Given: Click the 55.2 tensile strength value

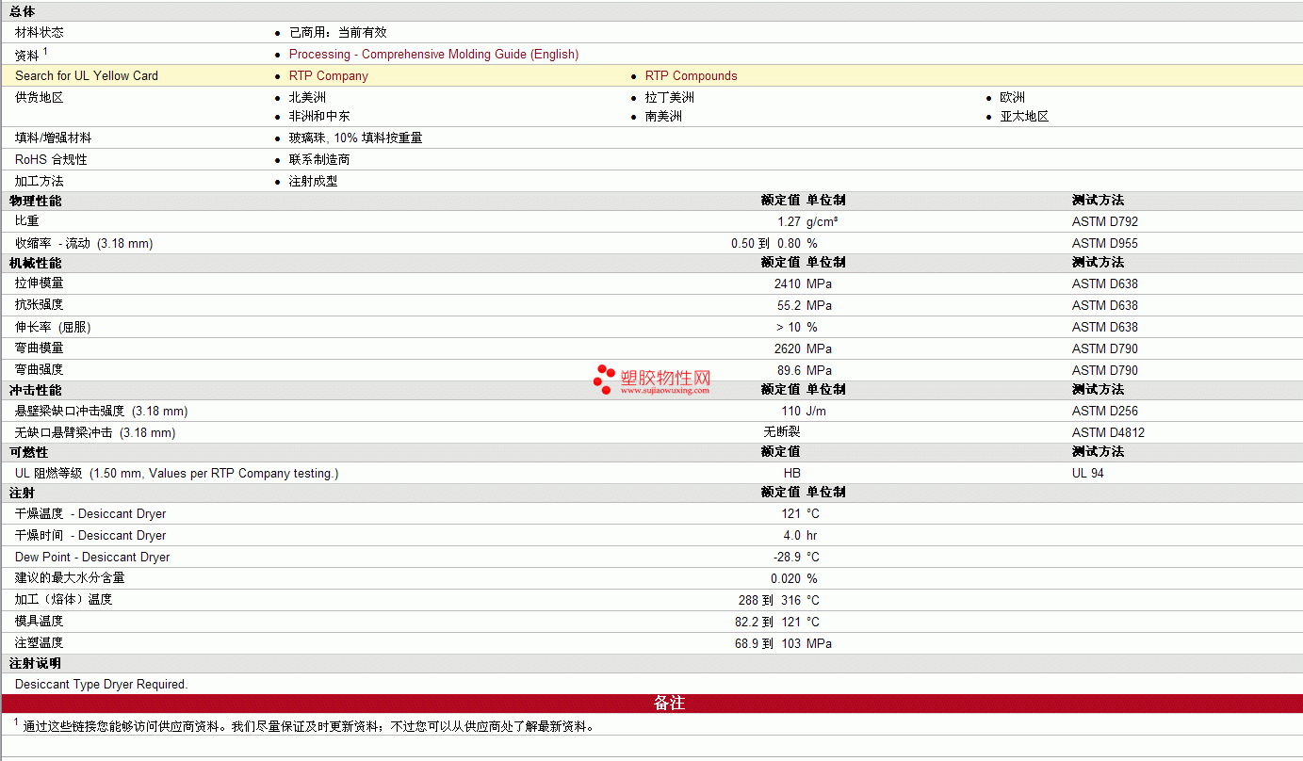Looking at the screenshot, I should point(789,306).
